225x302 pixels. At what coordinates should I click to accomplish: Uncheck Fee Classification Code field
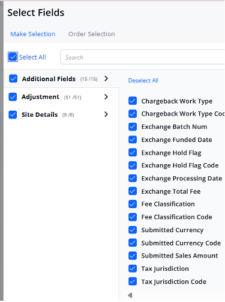tap(133, 217)
